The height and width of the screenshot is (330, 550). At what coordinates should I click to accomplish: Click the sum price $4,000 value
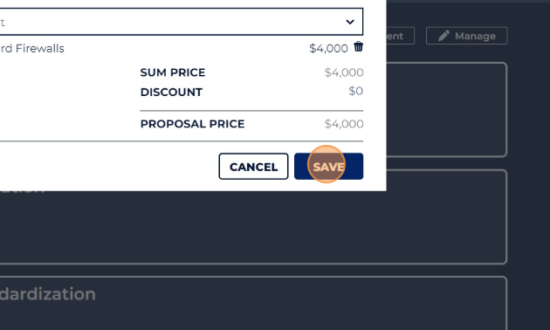tap(344, 72)
